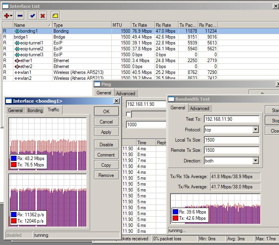Image resolution: width=279 pixels, height=245 pixels.
Task: Click the blue minus Remove toolbar button
Action: tap(20, 16)
